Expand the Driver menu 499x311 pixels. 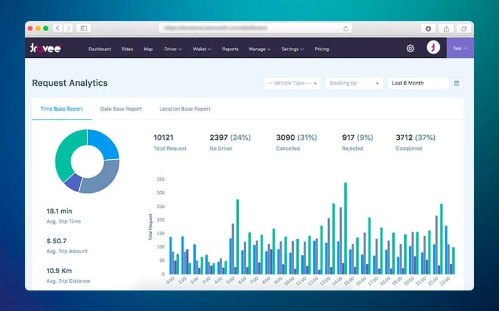[x=173, y=49]
